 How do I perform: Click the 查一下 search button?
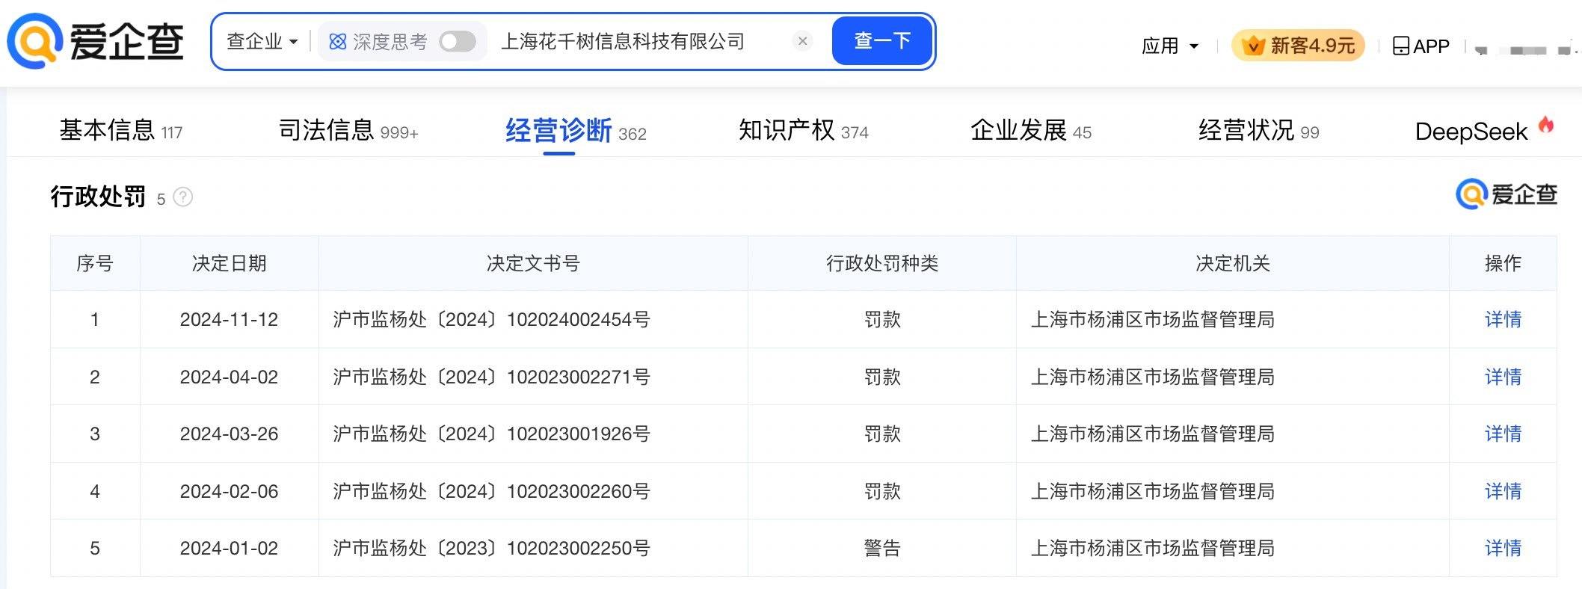882,41
